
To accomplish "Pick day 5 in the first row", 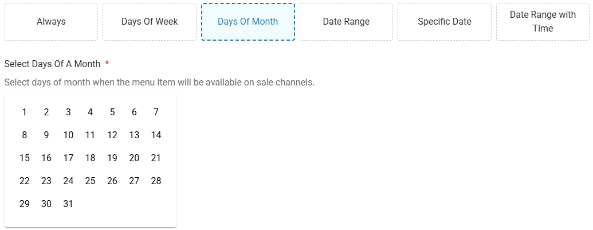I will point(112,112).
